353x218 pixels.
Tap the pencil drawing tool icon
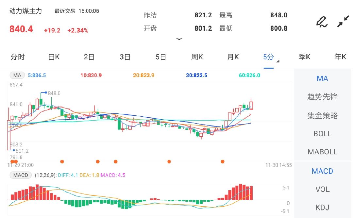[322, 22]
